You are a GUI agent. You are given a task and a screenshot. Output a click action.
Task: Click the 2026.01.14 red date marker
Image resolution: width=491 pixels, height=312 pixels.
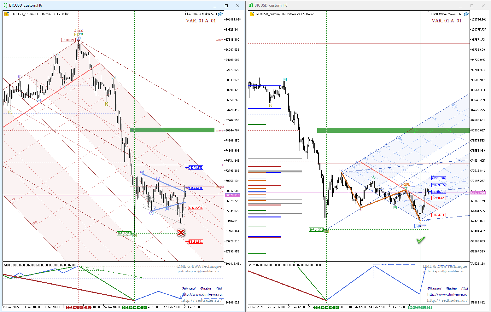(79, 307)
